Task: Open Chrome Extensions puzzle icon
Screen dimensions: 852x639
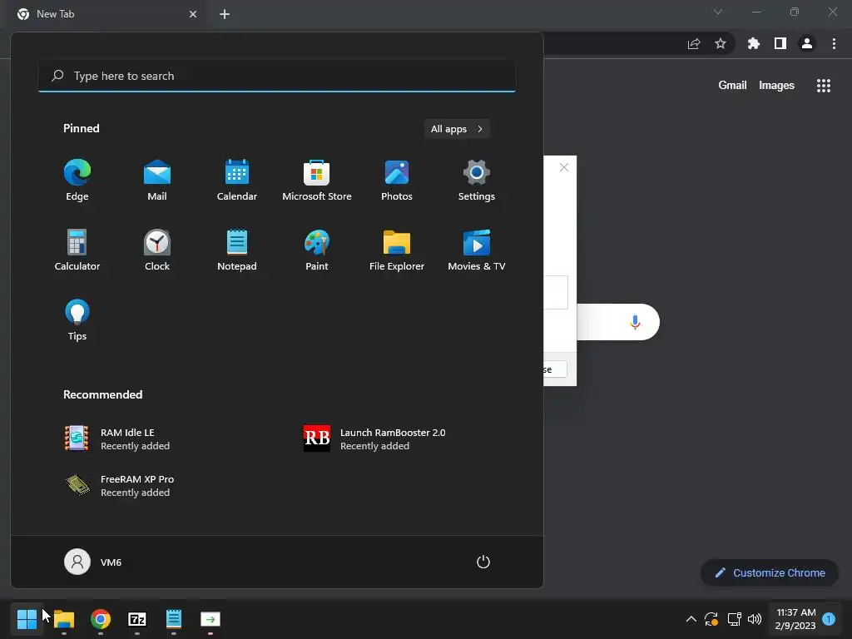Action: coord(754,43)
